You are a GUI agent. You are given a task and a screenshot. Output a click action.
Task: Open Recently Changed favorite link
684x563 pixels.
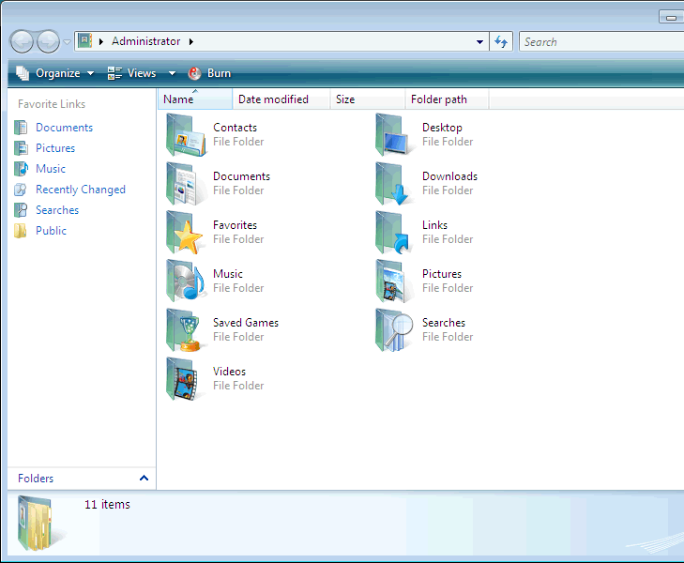[80, 190]
